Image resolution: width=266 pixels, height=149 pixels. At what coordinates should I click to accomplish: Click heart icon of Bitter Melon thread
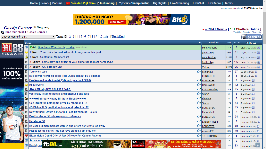pyautogui.click(x=26, y=136)
